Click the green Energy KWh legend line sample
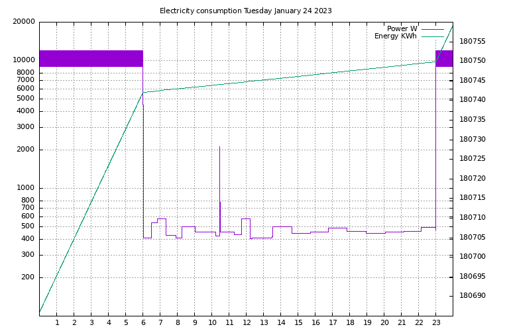509x331 pixels. click(432, 36)
